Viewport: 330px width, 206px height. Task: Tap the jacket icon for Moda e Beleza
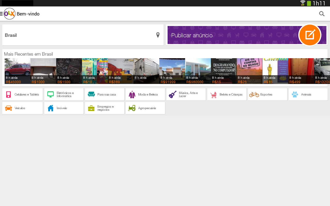click(x=132, y=95)
